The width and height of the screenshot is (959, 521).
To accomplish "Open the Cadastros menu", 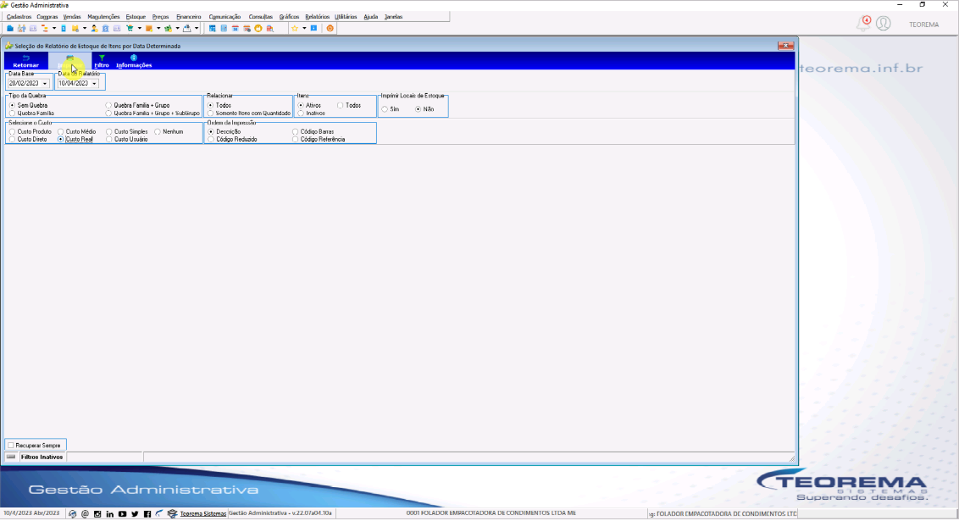I will click(19, 16).
